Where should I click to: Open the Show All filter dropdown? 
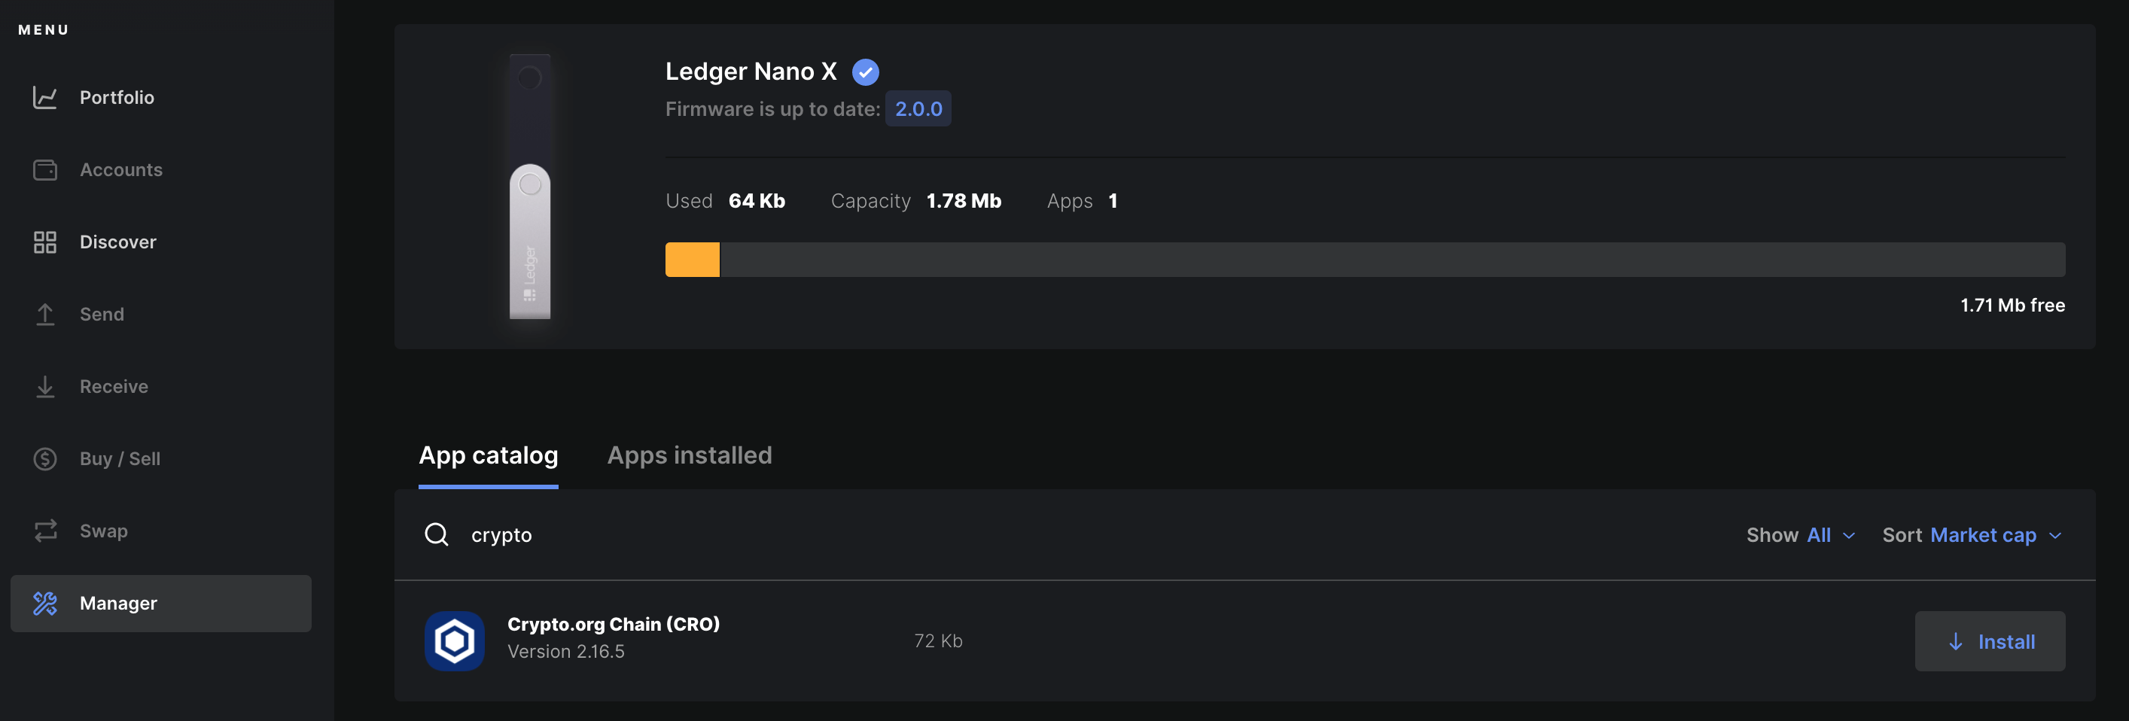pos(1800,535)
